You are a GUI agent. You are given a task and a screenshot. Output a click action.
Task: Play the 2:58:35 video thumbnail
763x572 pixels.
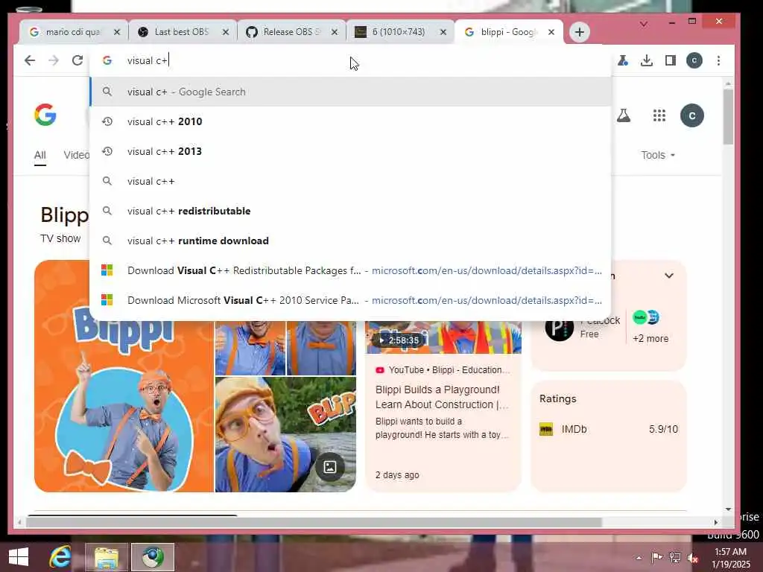click(443, 337)
